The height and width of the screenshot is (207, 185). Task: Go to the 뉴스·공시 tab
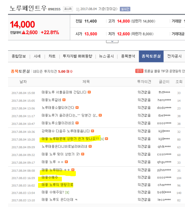(x=106, y=56)
